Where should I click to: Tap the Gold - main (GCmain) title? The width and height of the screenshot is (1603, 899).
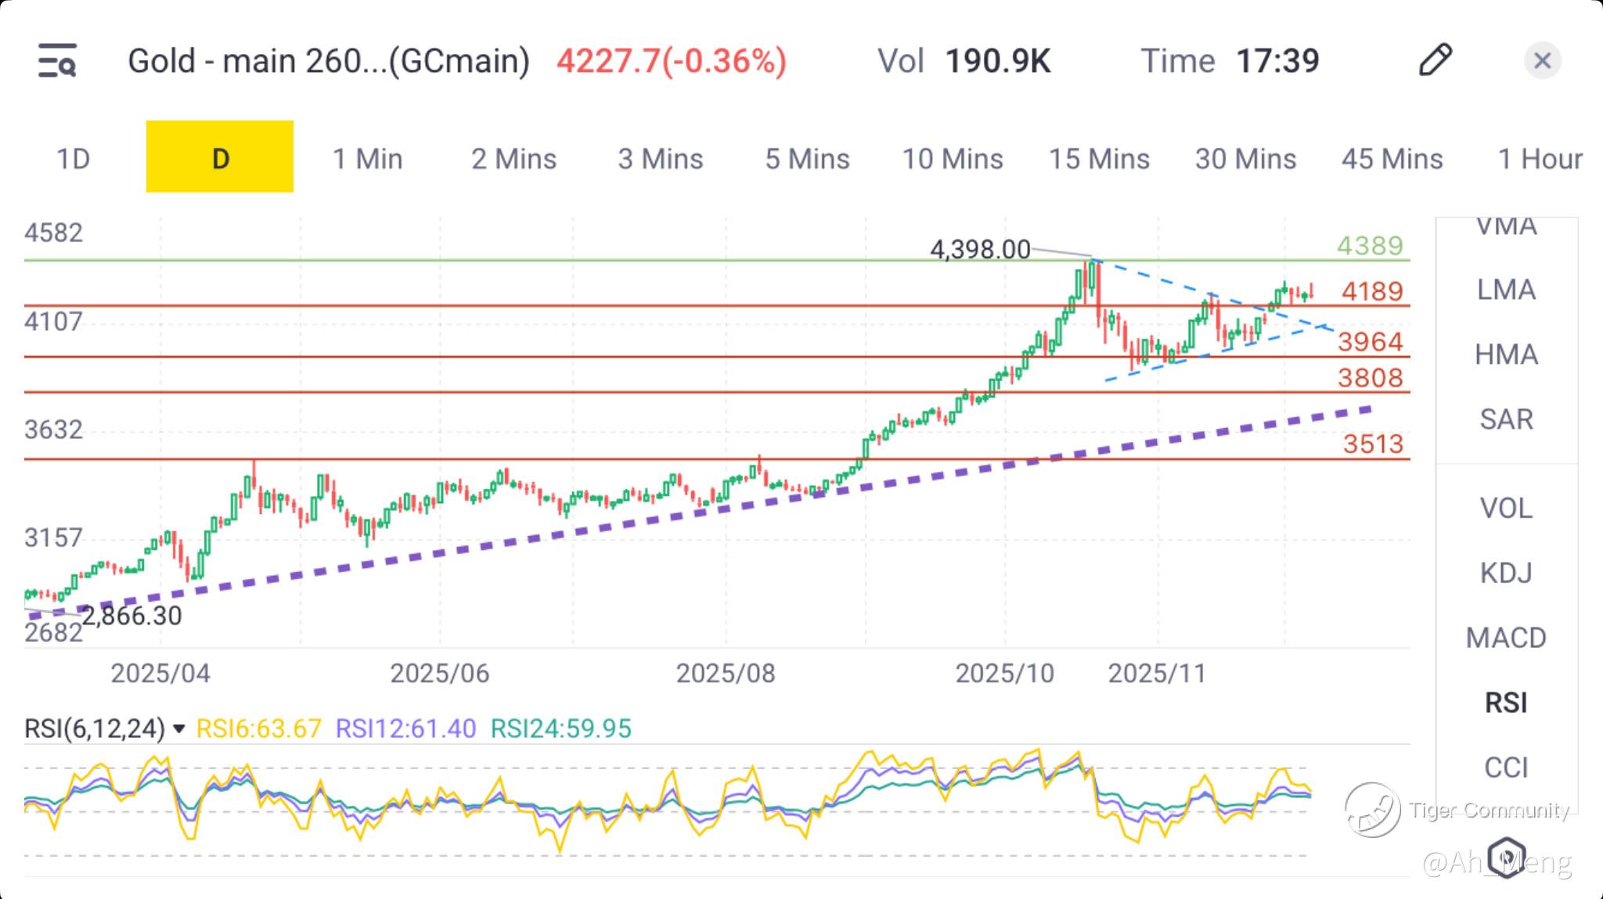pos(329,60)
